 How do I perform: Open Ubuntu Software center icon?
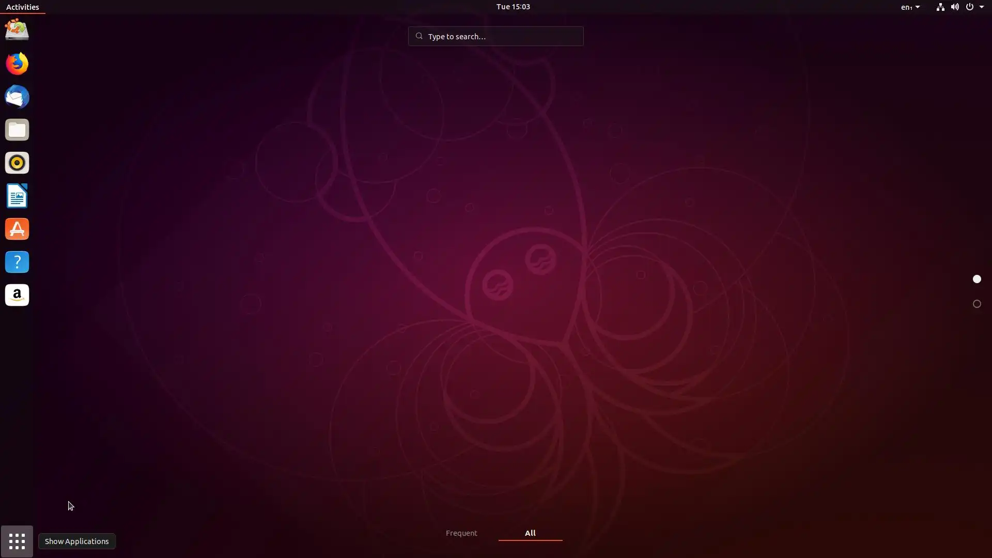point(17,229)
